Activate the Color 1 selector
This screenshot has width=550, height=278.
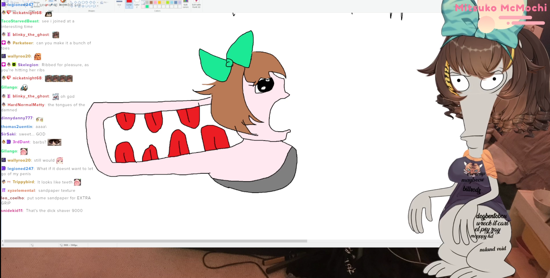point(129,4)
